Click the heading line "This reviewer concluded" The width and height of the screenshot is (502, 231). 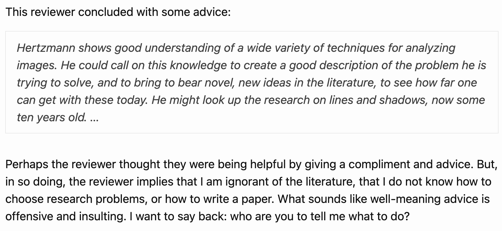(x=118, y=12)
